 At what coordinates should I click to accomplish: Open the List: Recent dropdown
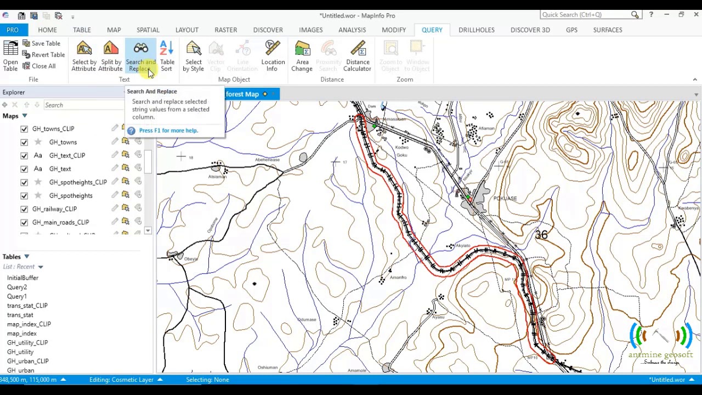40,267
